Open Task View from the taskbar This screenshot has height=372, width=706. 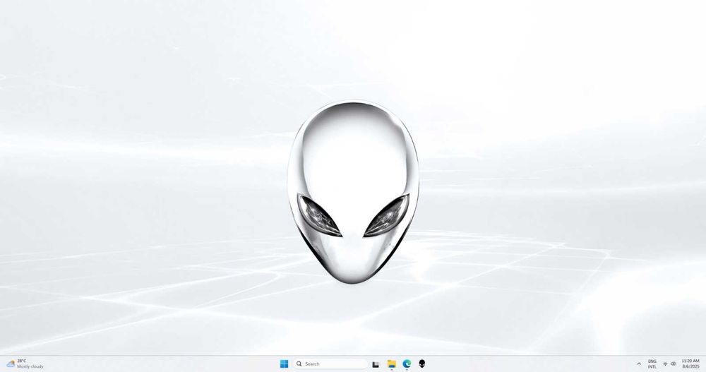376,364
